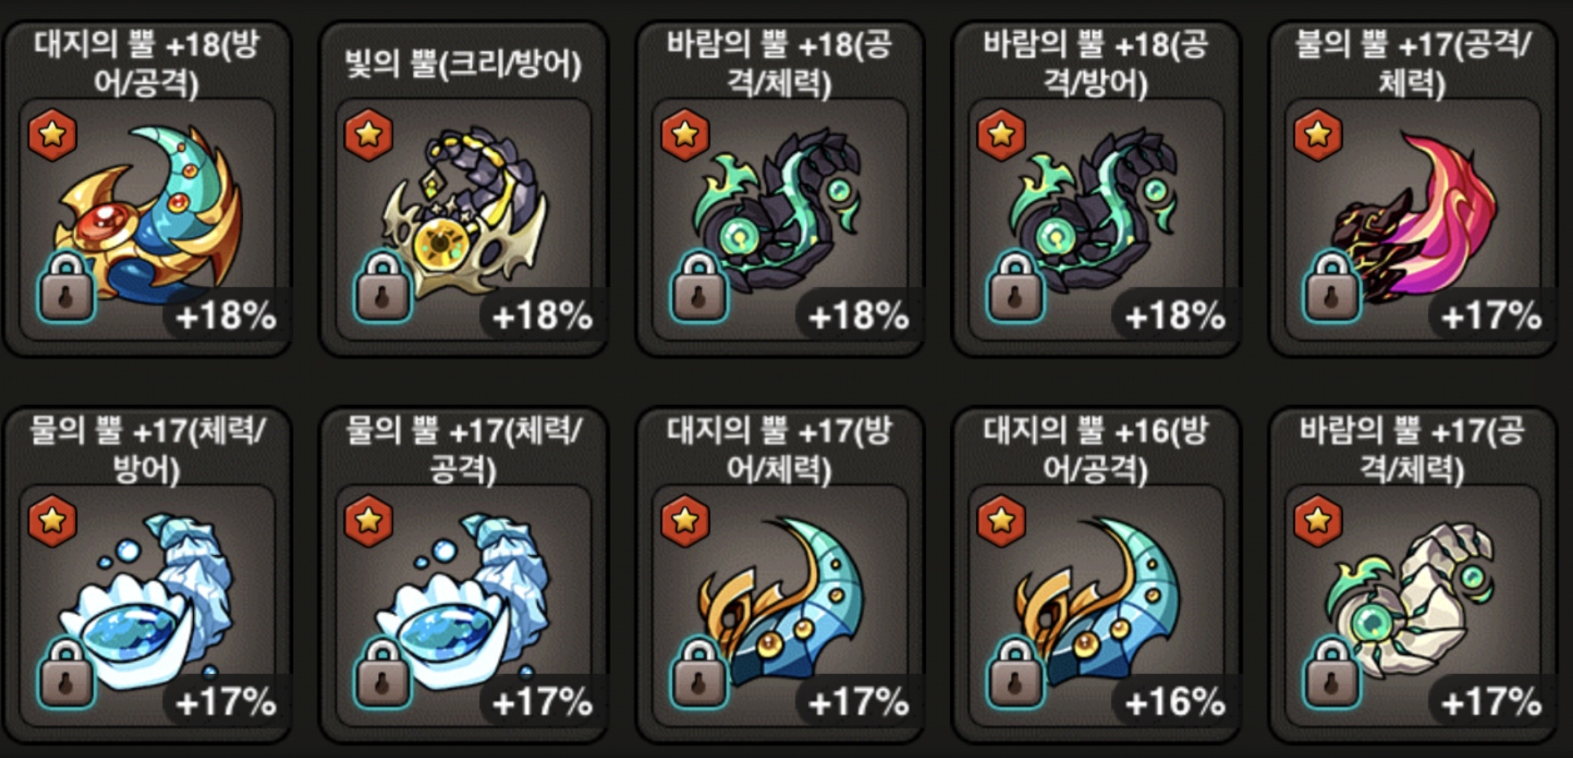1573x758 pixels.
Task: Click star badge on white 바람의 뿔 +17
Action: click(x=1318, y=521)
